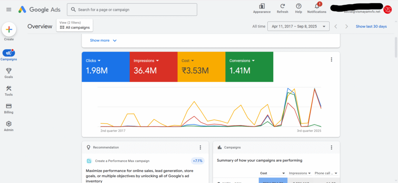Focus the search for page or campaign field

point(132,10)
